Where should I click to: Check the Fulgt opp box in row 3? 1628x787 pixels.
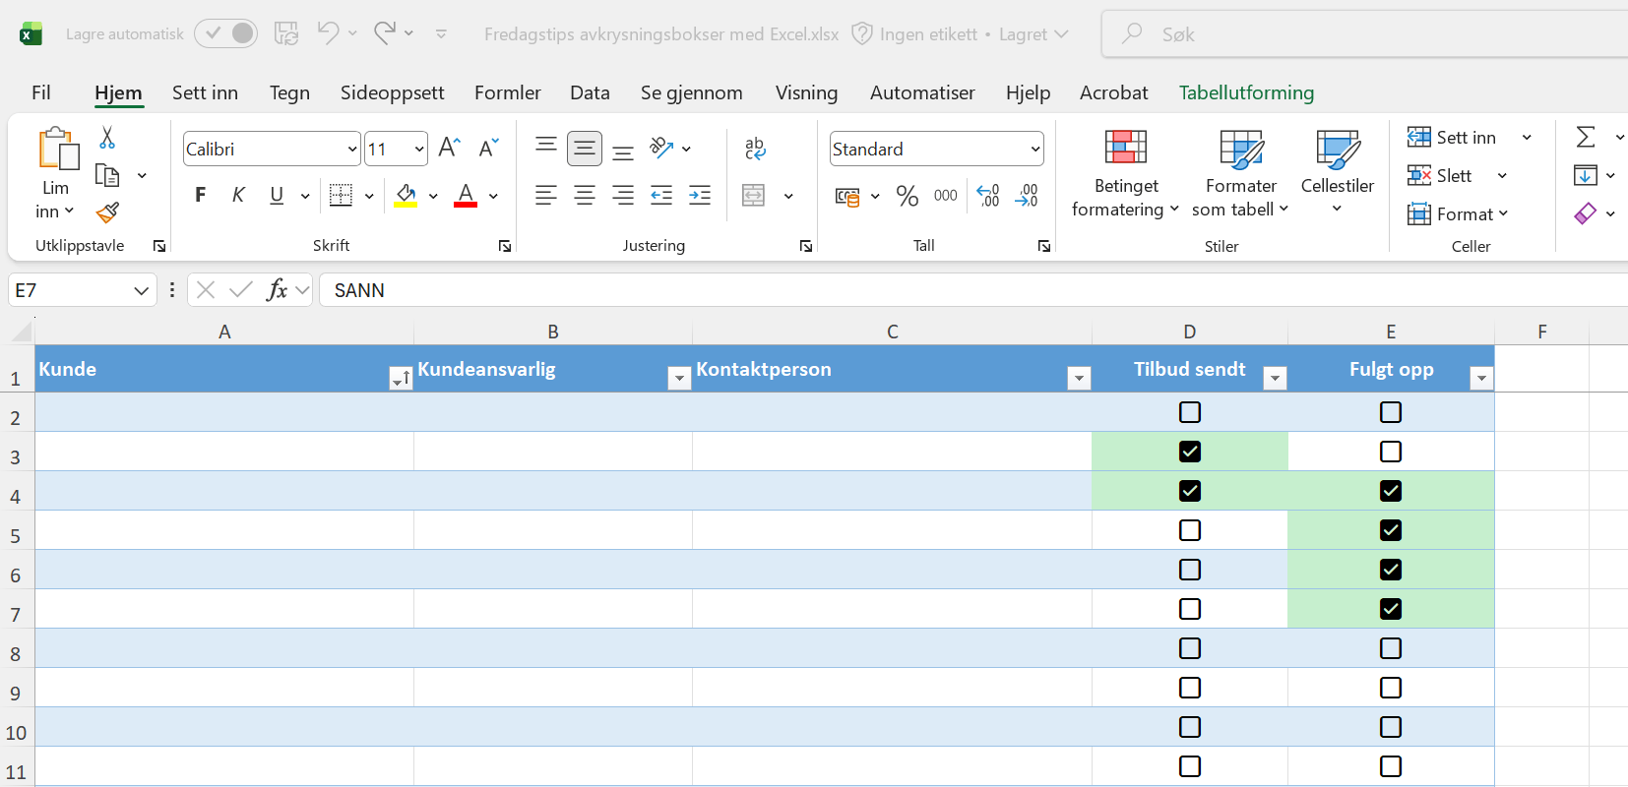1391,452
